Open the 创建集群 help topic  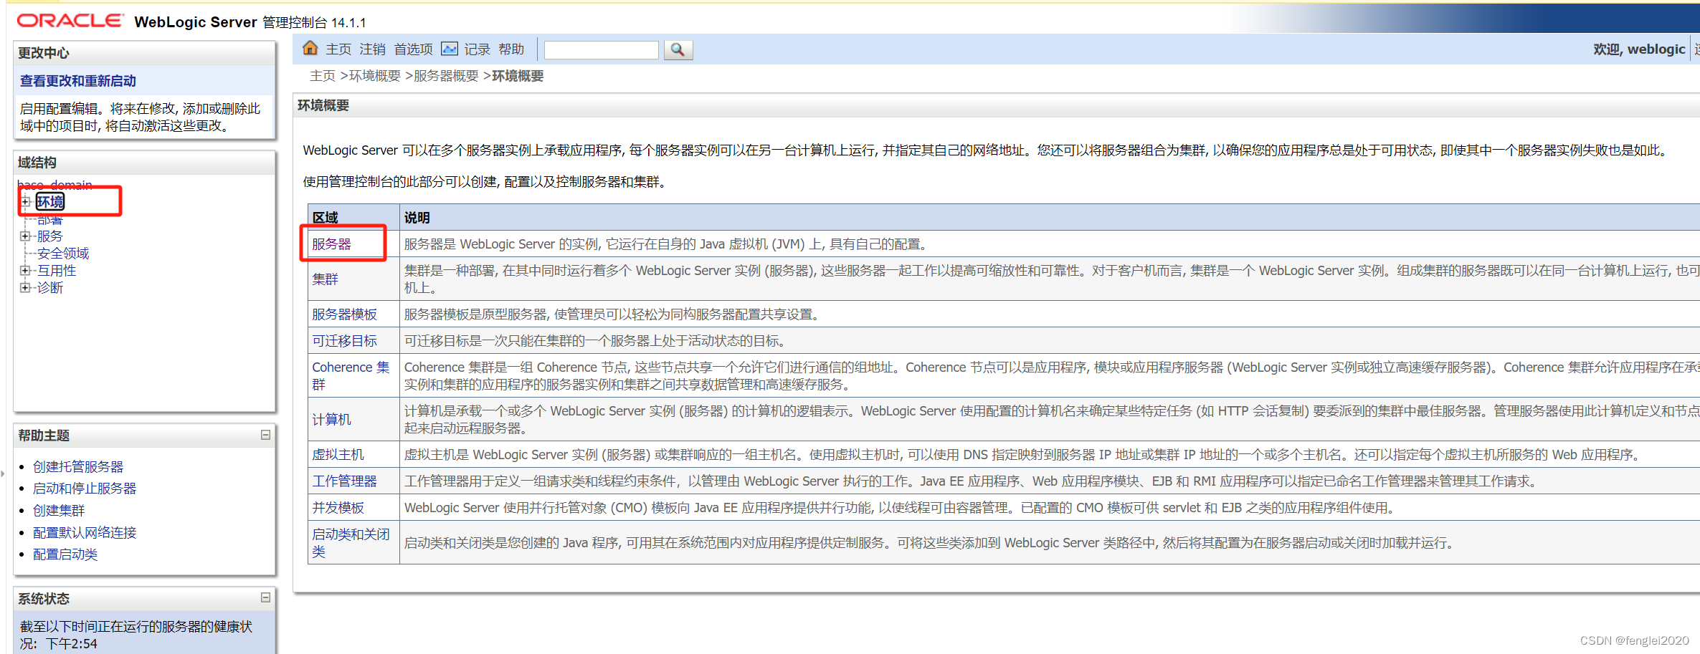(x=60, y=510)
